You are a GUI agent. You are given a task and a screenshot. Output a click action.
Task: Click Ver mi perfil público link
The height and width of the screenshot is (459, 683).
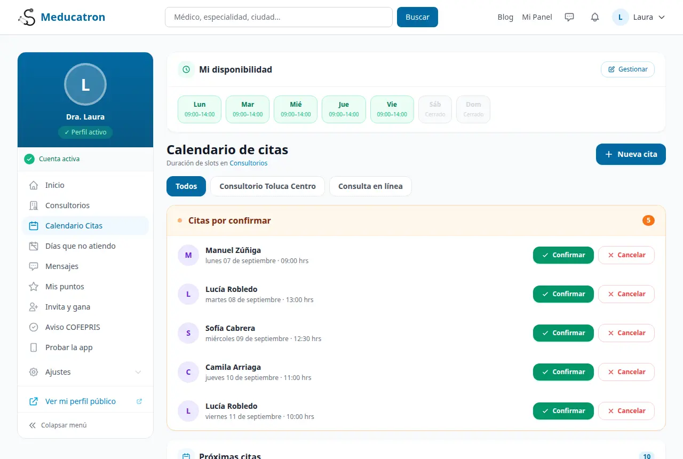click(81, 401)
